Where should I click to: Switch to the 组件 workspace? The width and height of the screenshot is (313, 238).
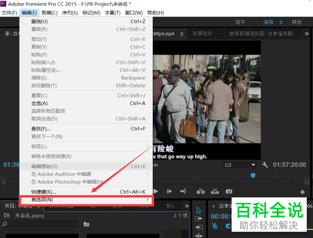240,22
